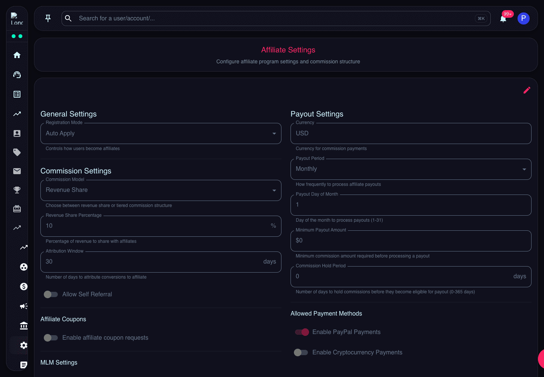Click the Allowed Payment Methods heading
The width and height of the screenshot is (544, 377).
coord(326,313)
